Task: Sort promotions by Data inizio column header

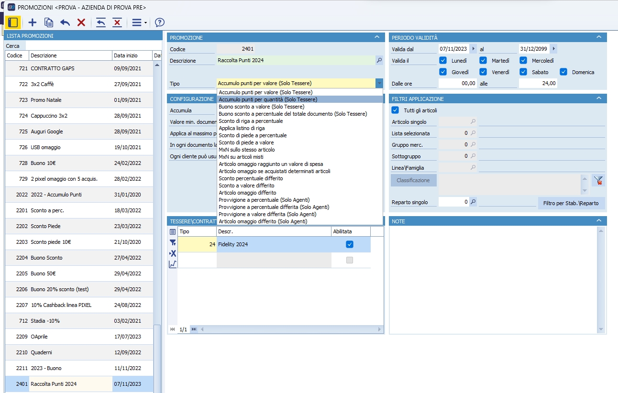Action: point(132,55)
